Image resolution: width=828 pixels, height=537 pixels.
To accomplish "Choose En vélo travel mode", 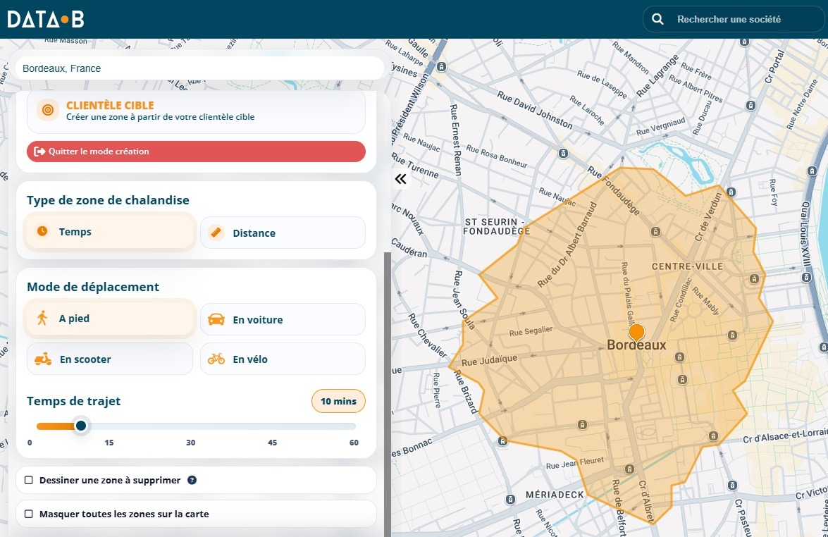I will tap(283, 359).
